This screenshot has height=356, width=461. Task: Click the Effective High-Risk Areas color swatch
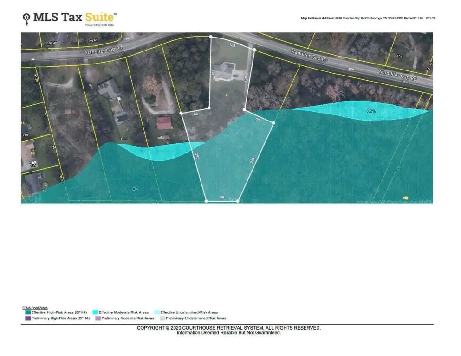pyautogui.click(x=27, y=312)
